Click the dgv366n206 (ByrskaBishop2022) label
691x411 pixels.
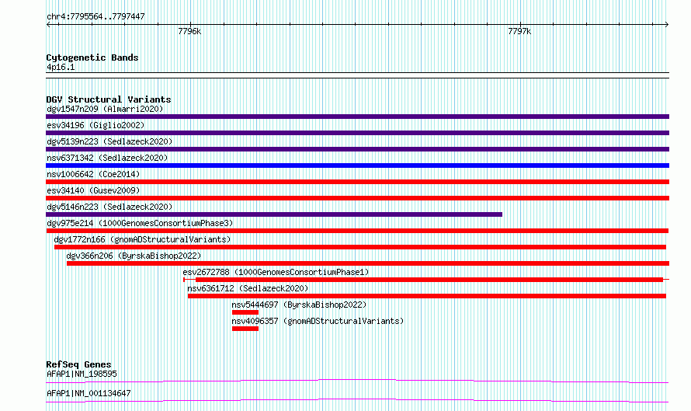click(x=134, y=256)
